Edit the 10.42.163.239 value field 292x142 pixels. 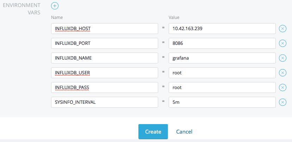[222, 28]
